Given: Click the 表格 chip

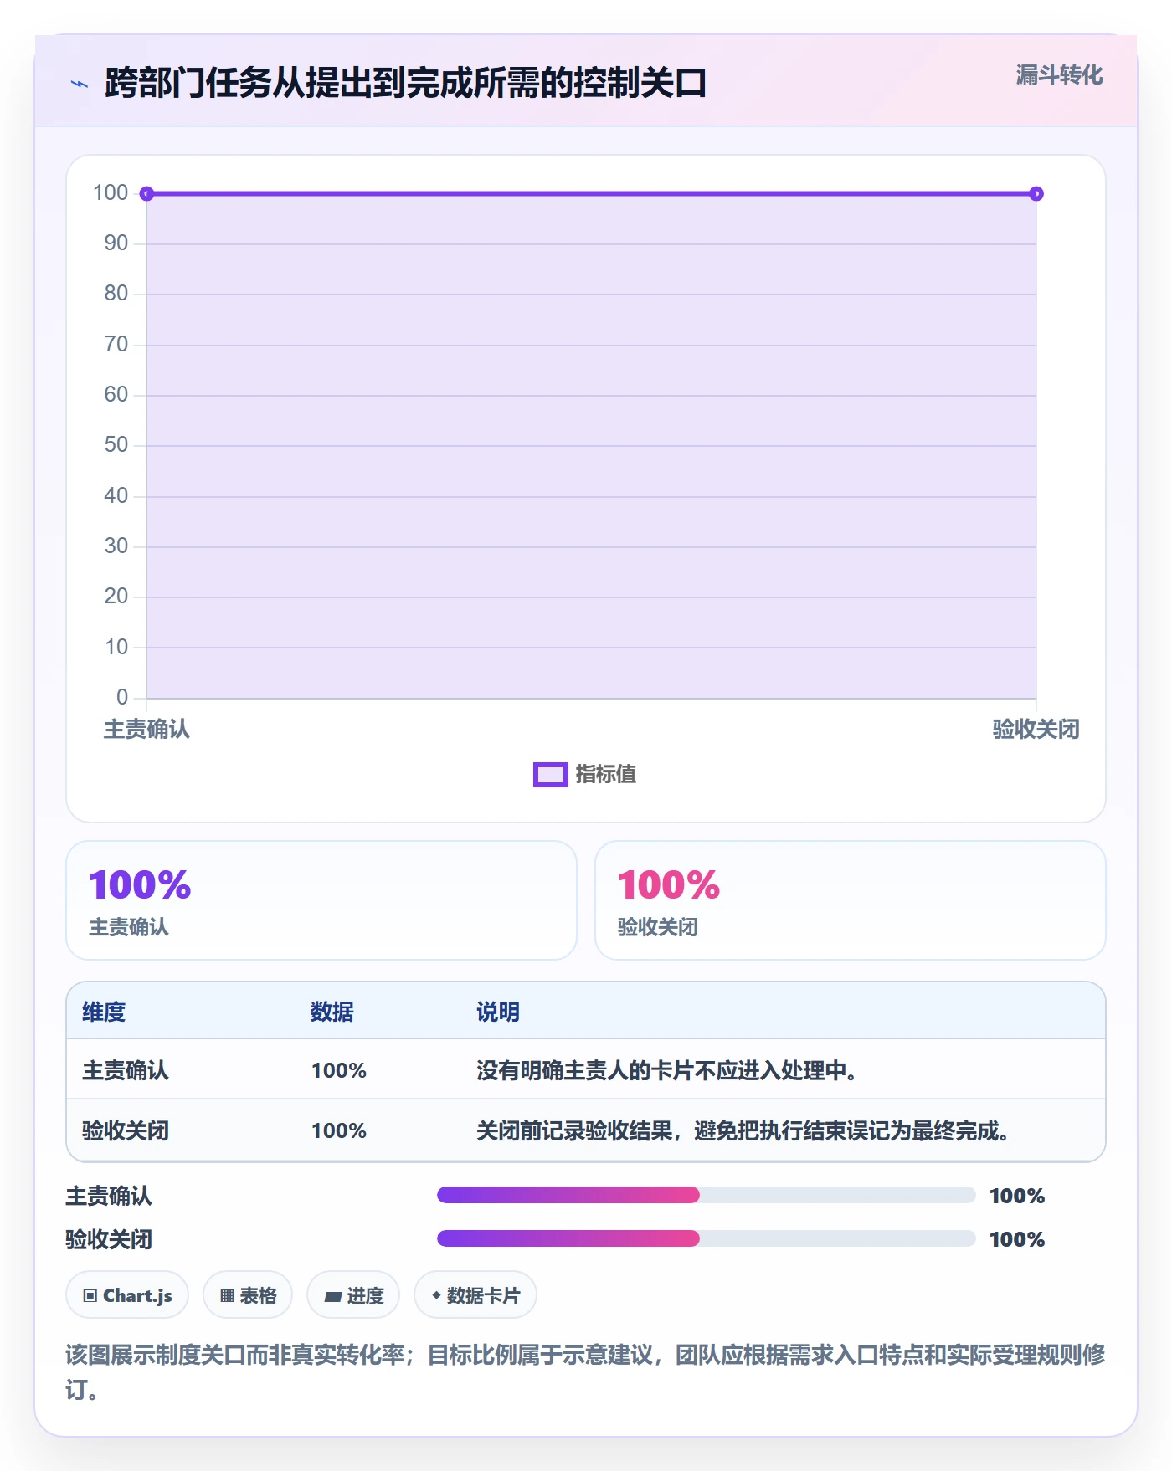Looking at the screenshot, I should (248, 1295).
